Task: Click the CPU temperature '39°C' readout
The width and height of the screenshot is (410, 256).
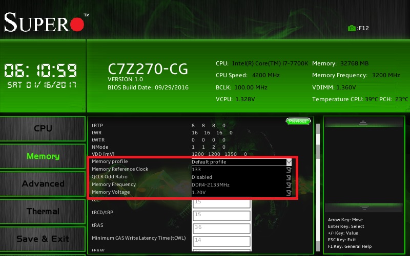Action: pyautogui.click(x=372, y=99)
